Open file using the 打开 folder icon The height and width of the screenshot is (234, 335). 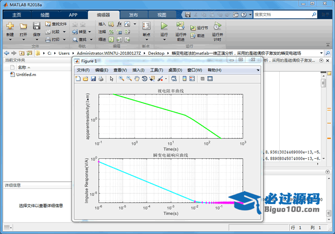(x=23, y=26)
